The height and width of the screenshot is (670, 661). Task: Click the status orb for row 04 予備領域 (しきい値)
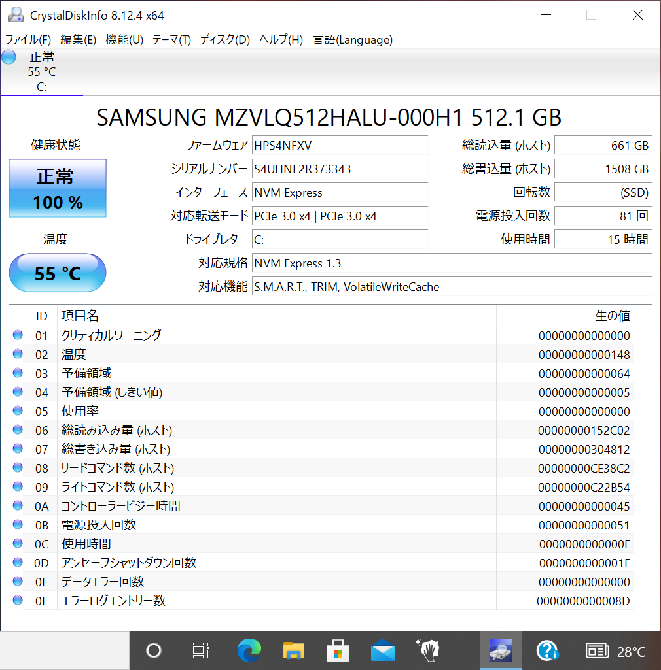[18, 392]
